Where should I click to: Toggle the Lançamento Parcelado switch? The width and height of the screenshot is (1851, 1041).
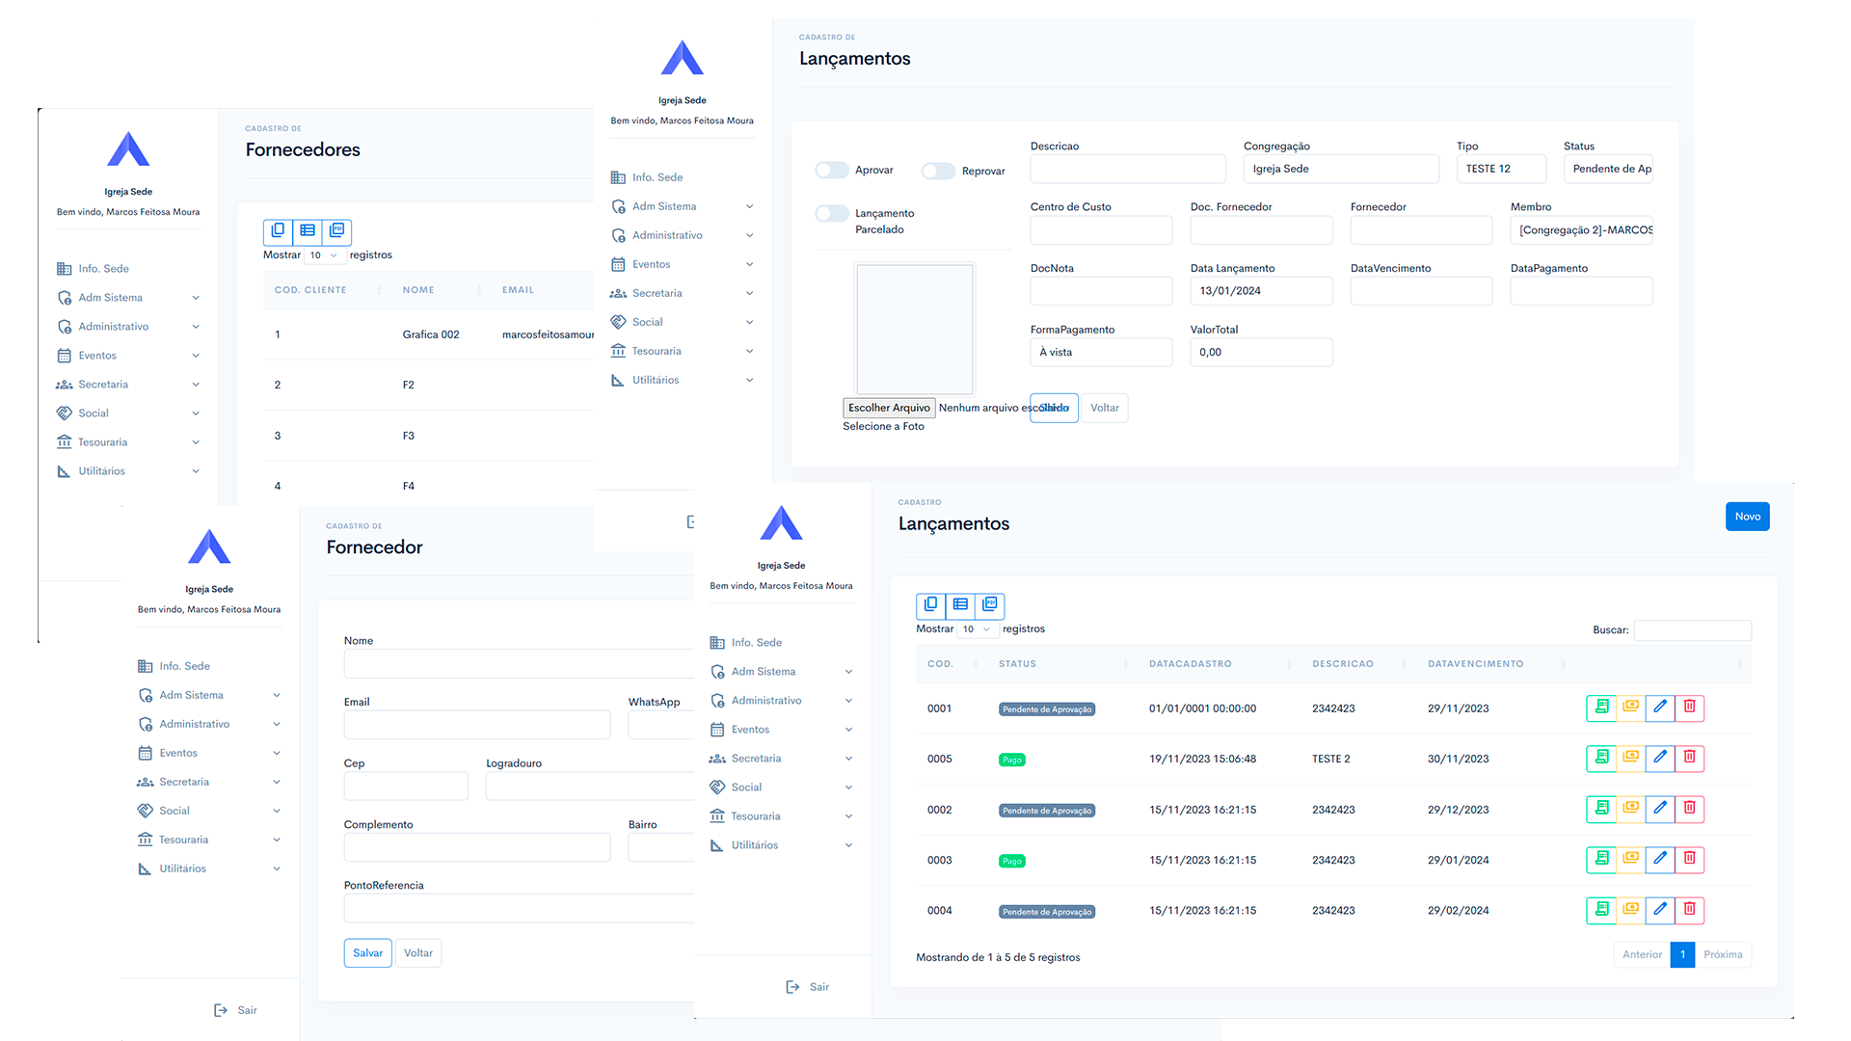click(x=831, y=214)
